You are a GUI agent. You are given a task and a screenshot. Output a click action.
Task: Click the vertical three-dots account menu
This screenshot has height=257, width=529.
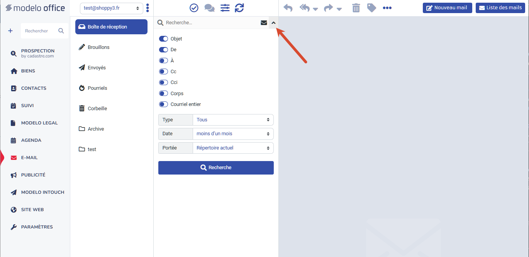click(x=148, y=8)
